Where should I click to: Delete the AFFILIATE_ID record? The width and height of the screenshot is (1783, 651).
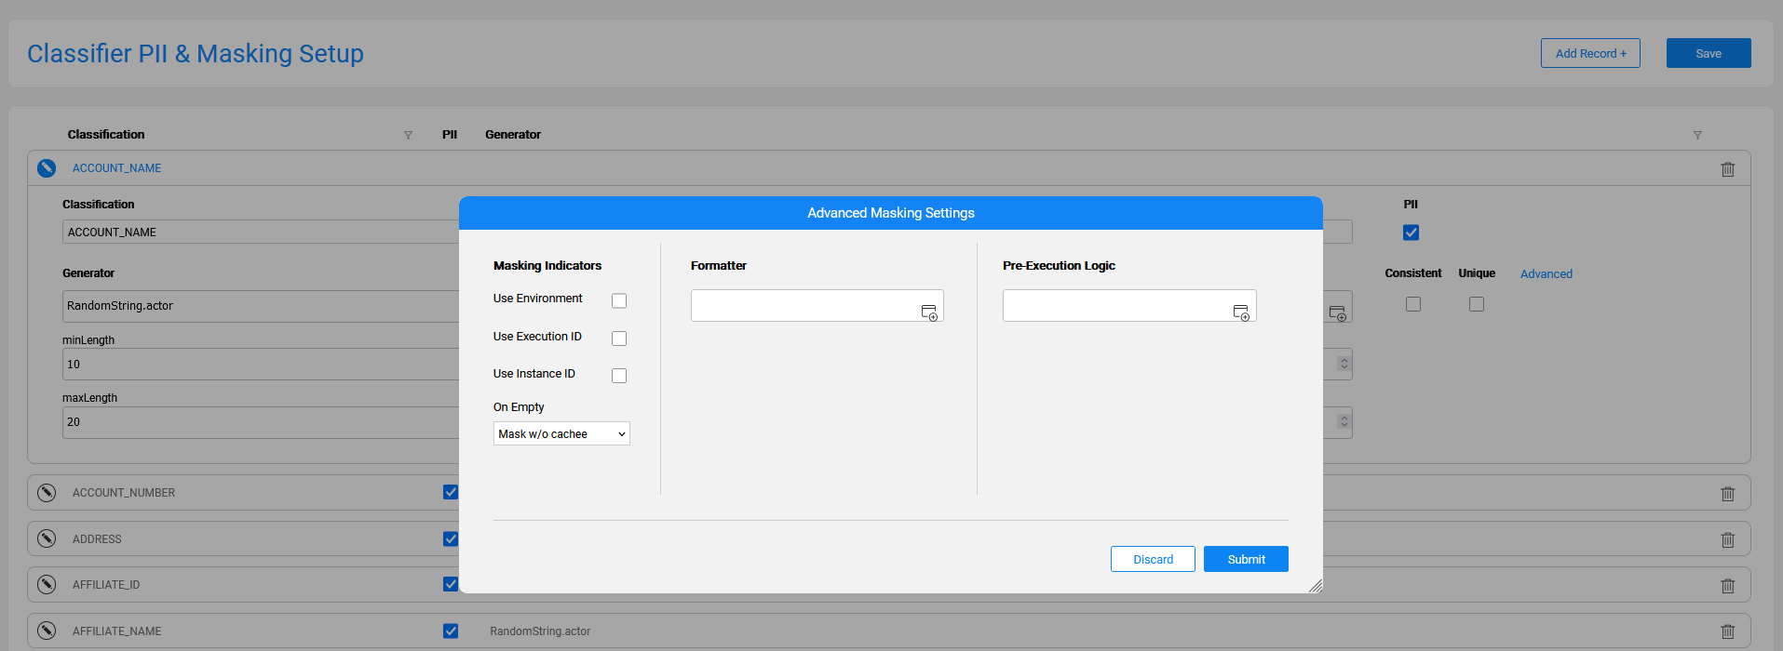point(1728,586)
